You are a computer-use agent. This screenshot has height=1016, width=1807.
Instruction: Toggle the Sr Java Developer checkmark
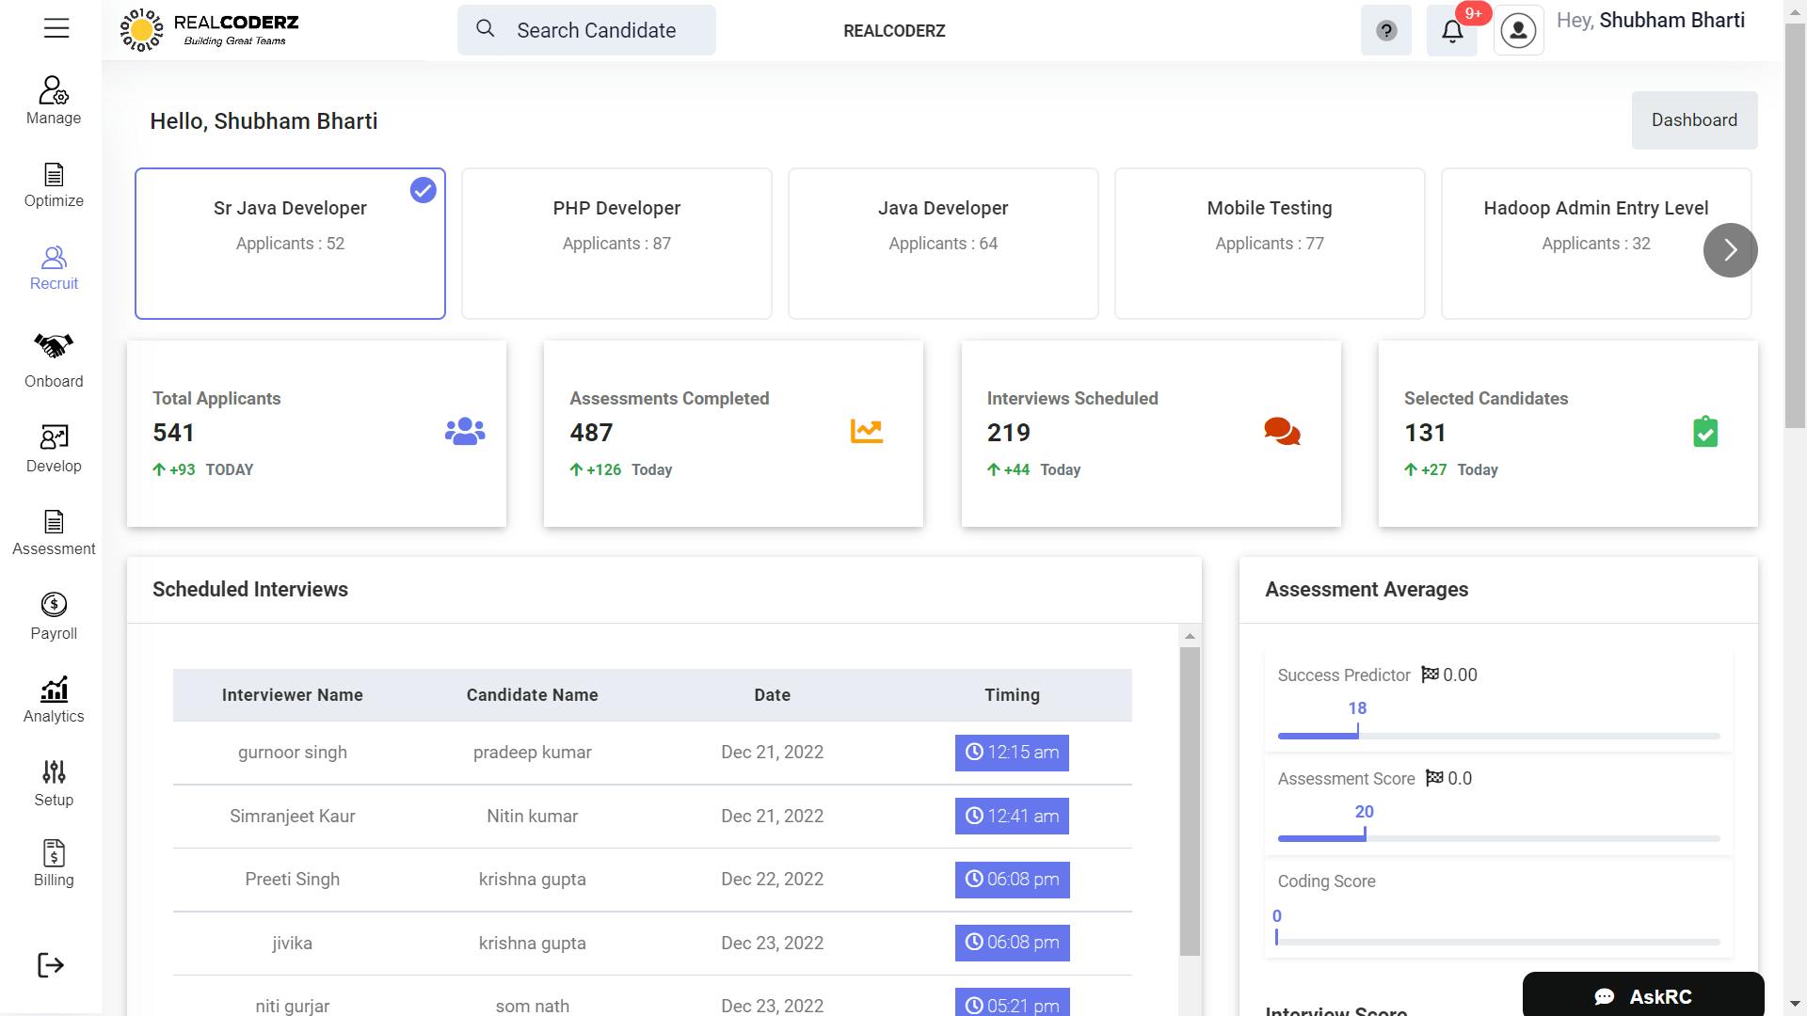click(423, 190)
